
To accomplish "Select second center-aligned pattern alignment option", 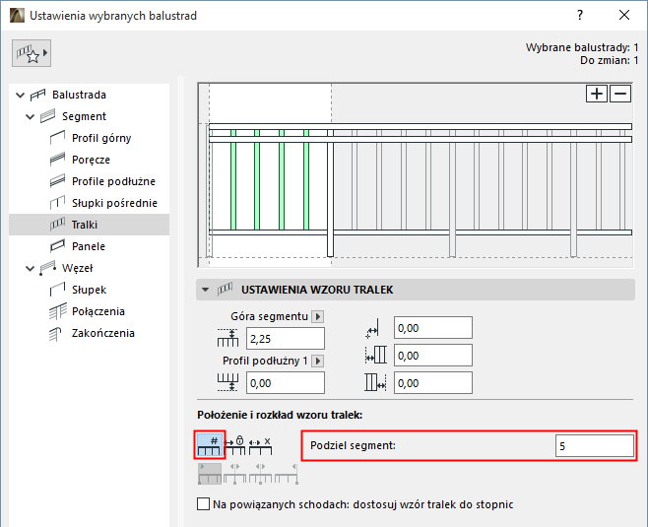I will click(234, 473).
